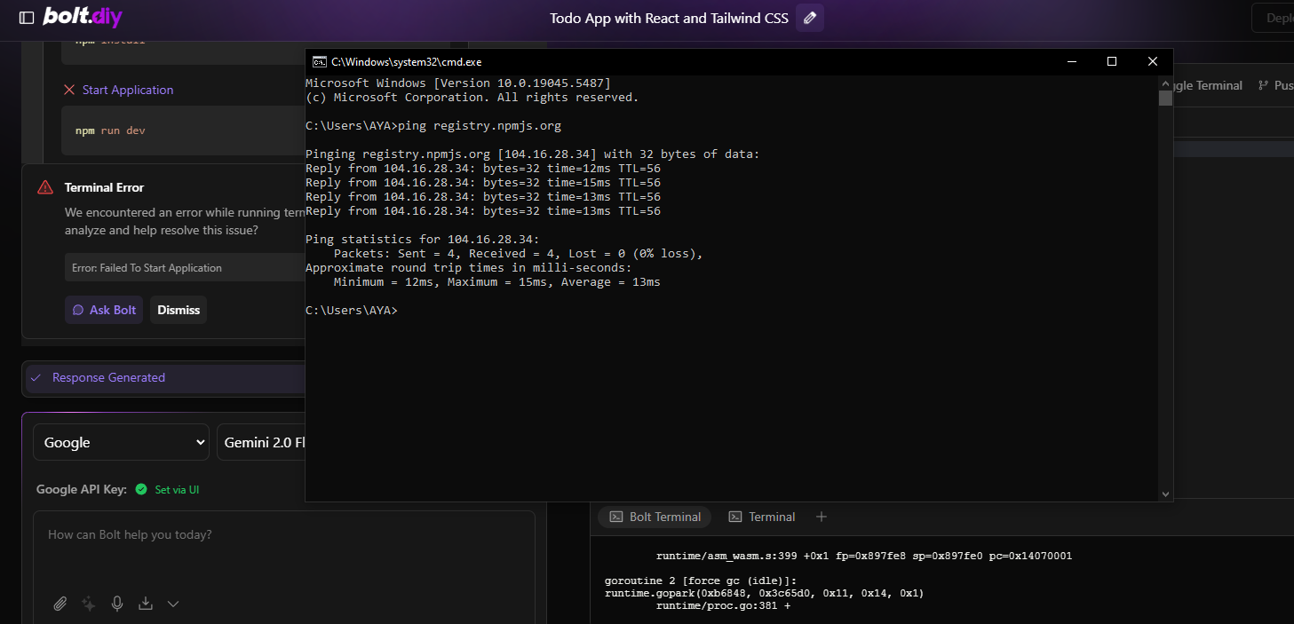Export the chat with the download icon

coord(146,604)
